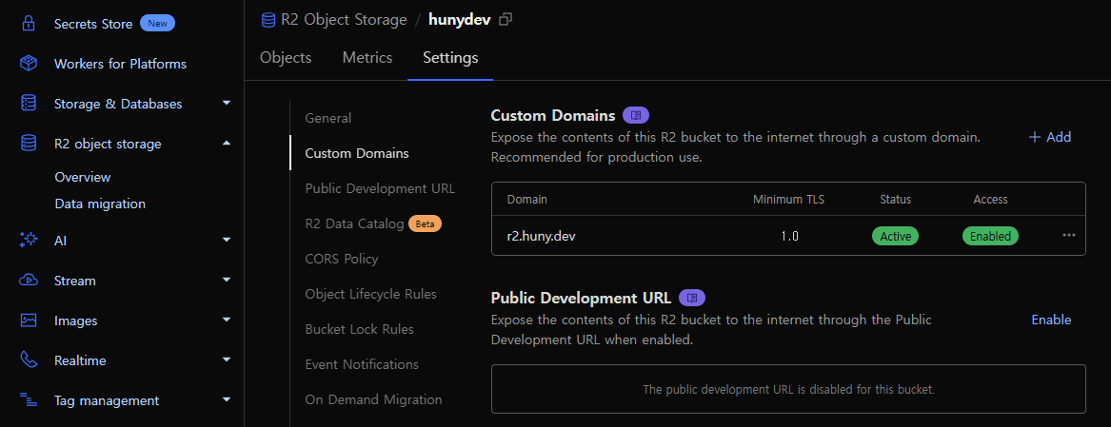The image size is (1111, 427).
Task: Select Custom Domains in settings nav
Action: point(356,154)
